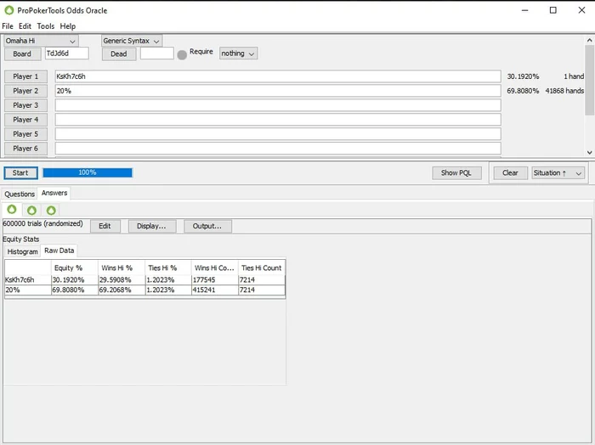Click the Board button
Viewport: 595px width, 445px height.
pos(22,54)
